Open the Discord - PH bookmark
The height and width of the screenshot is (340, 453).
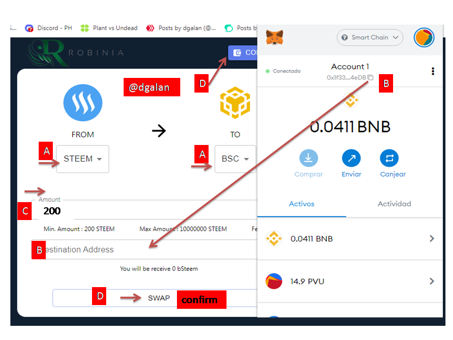pos(49,28)
